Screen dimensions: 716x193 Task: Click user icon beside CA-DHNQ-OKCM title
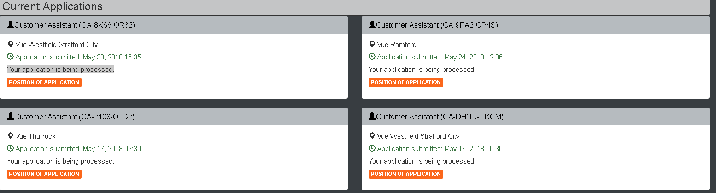click(x=372, y=117)
